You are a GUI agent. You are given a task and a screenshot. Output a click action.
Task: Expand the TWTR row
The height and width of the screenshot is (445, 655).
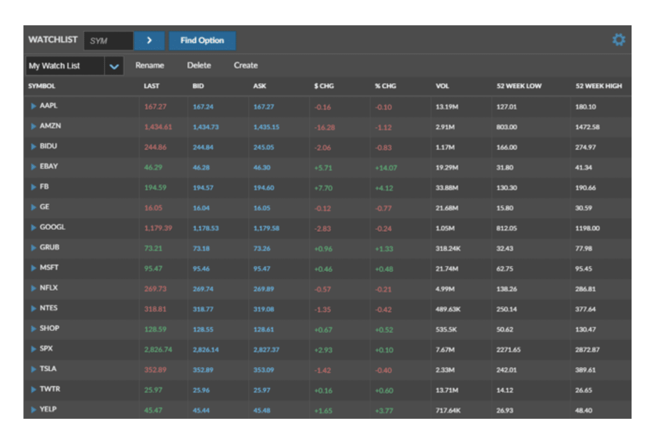[x=33, y=390]
